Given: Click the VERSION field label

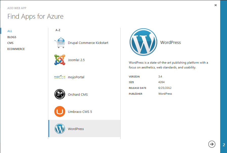Looking at the screenshot, I should click(134, 77).
